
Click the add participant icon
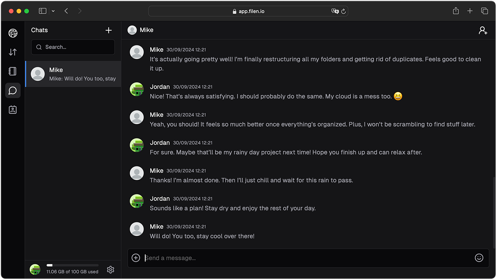(x=483, y=30)
